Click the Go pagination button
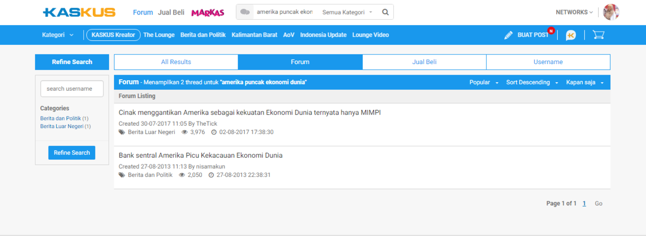Viewport: 646px width, 236px height. (599, 204)
